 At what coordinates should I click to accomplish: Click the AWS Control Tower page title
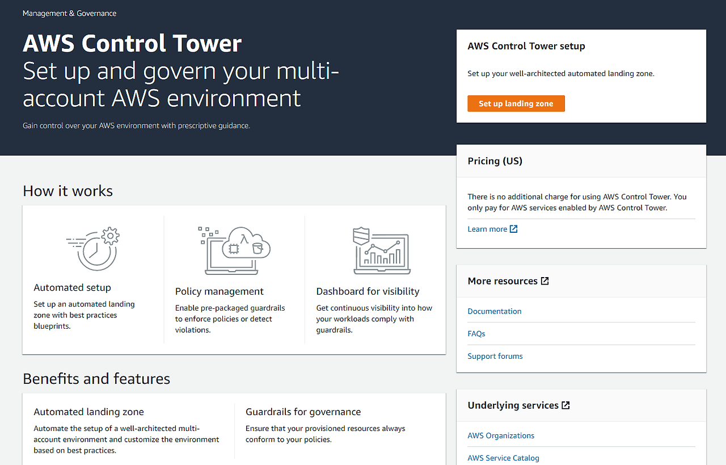pyautogui.click(x=132, y=43)
